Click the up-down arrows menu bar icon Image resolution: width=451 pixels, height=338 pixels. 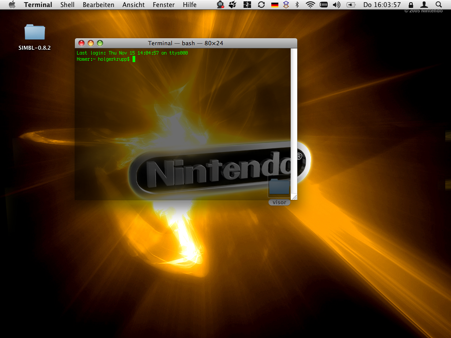coord(286,4)
